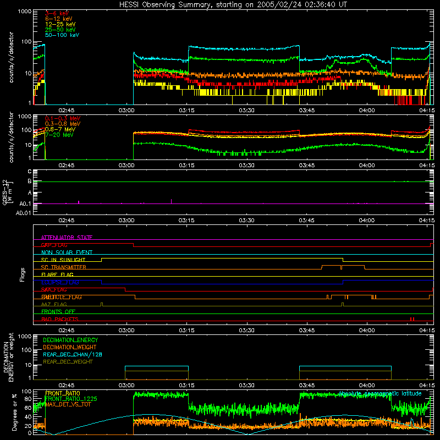Select the DECIMATION_ENERGY legend label

(x=70, y=340)
